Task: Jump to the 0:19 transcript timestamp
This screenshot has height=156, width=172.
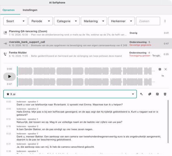Action: (8, 126)
